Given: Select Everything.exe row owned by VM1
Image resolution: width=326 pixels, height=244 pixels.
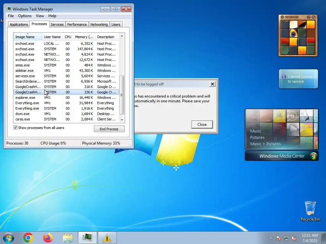Looking at the screenshot, I should coord(66,103).
